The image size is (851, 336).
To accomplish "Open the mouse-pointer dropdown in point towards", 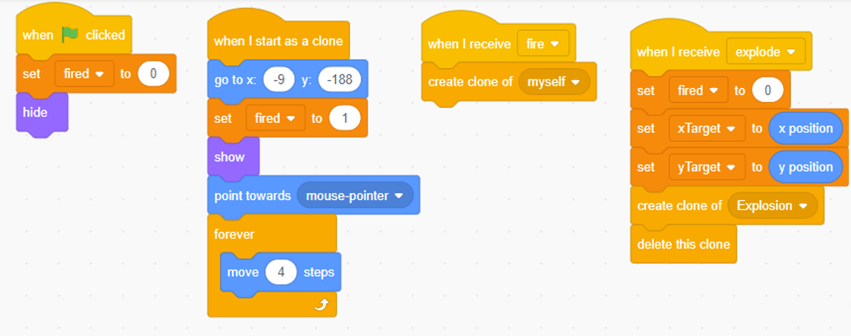I will (355, 196).
